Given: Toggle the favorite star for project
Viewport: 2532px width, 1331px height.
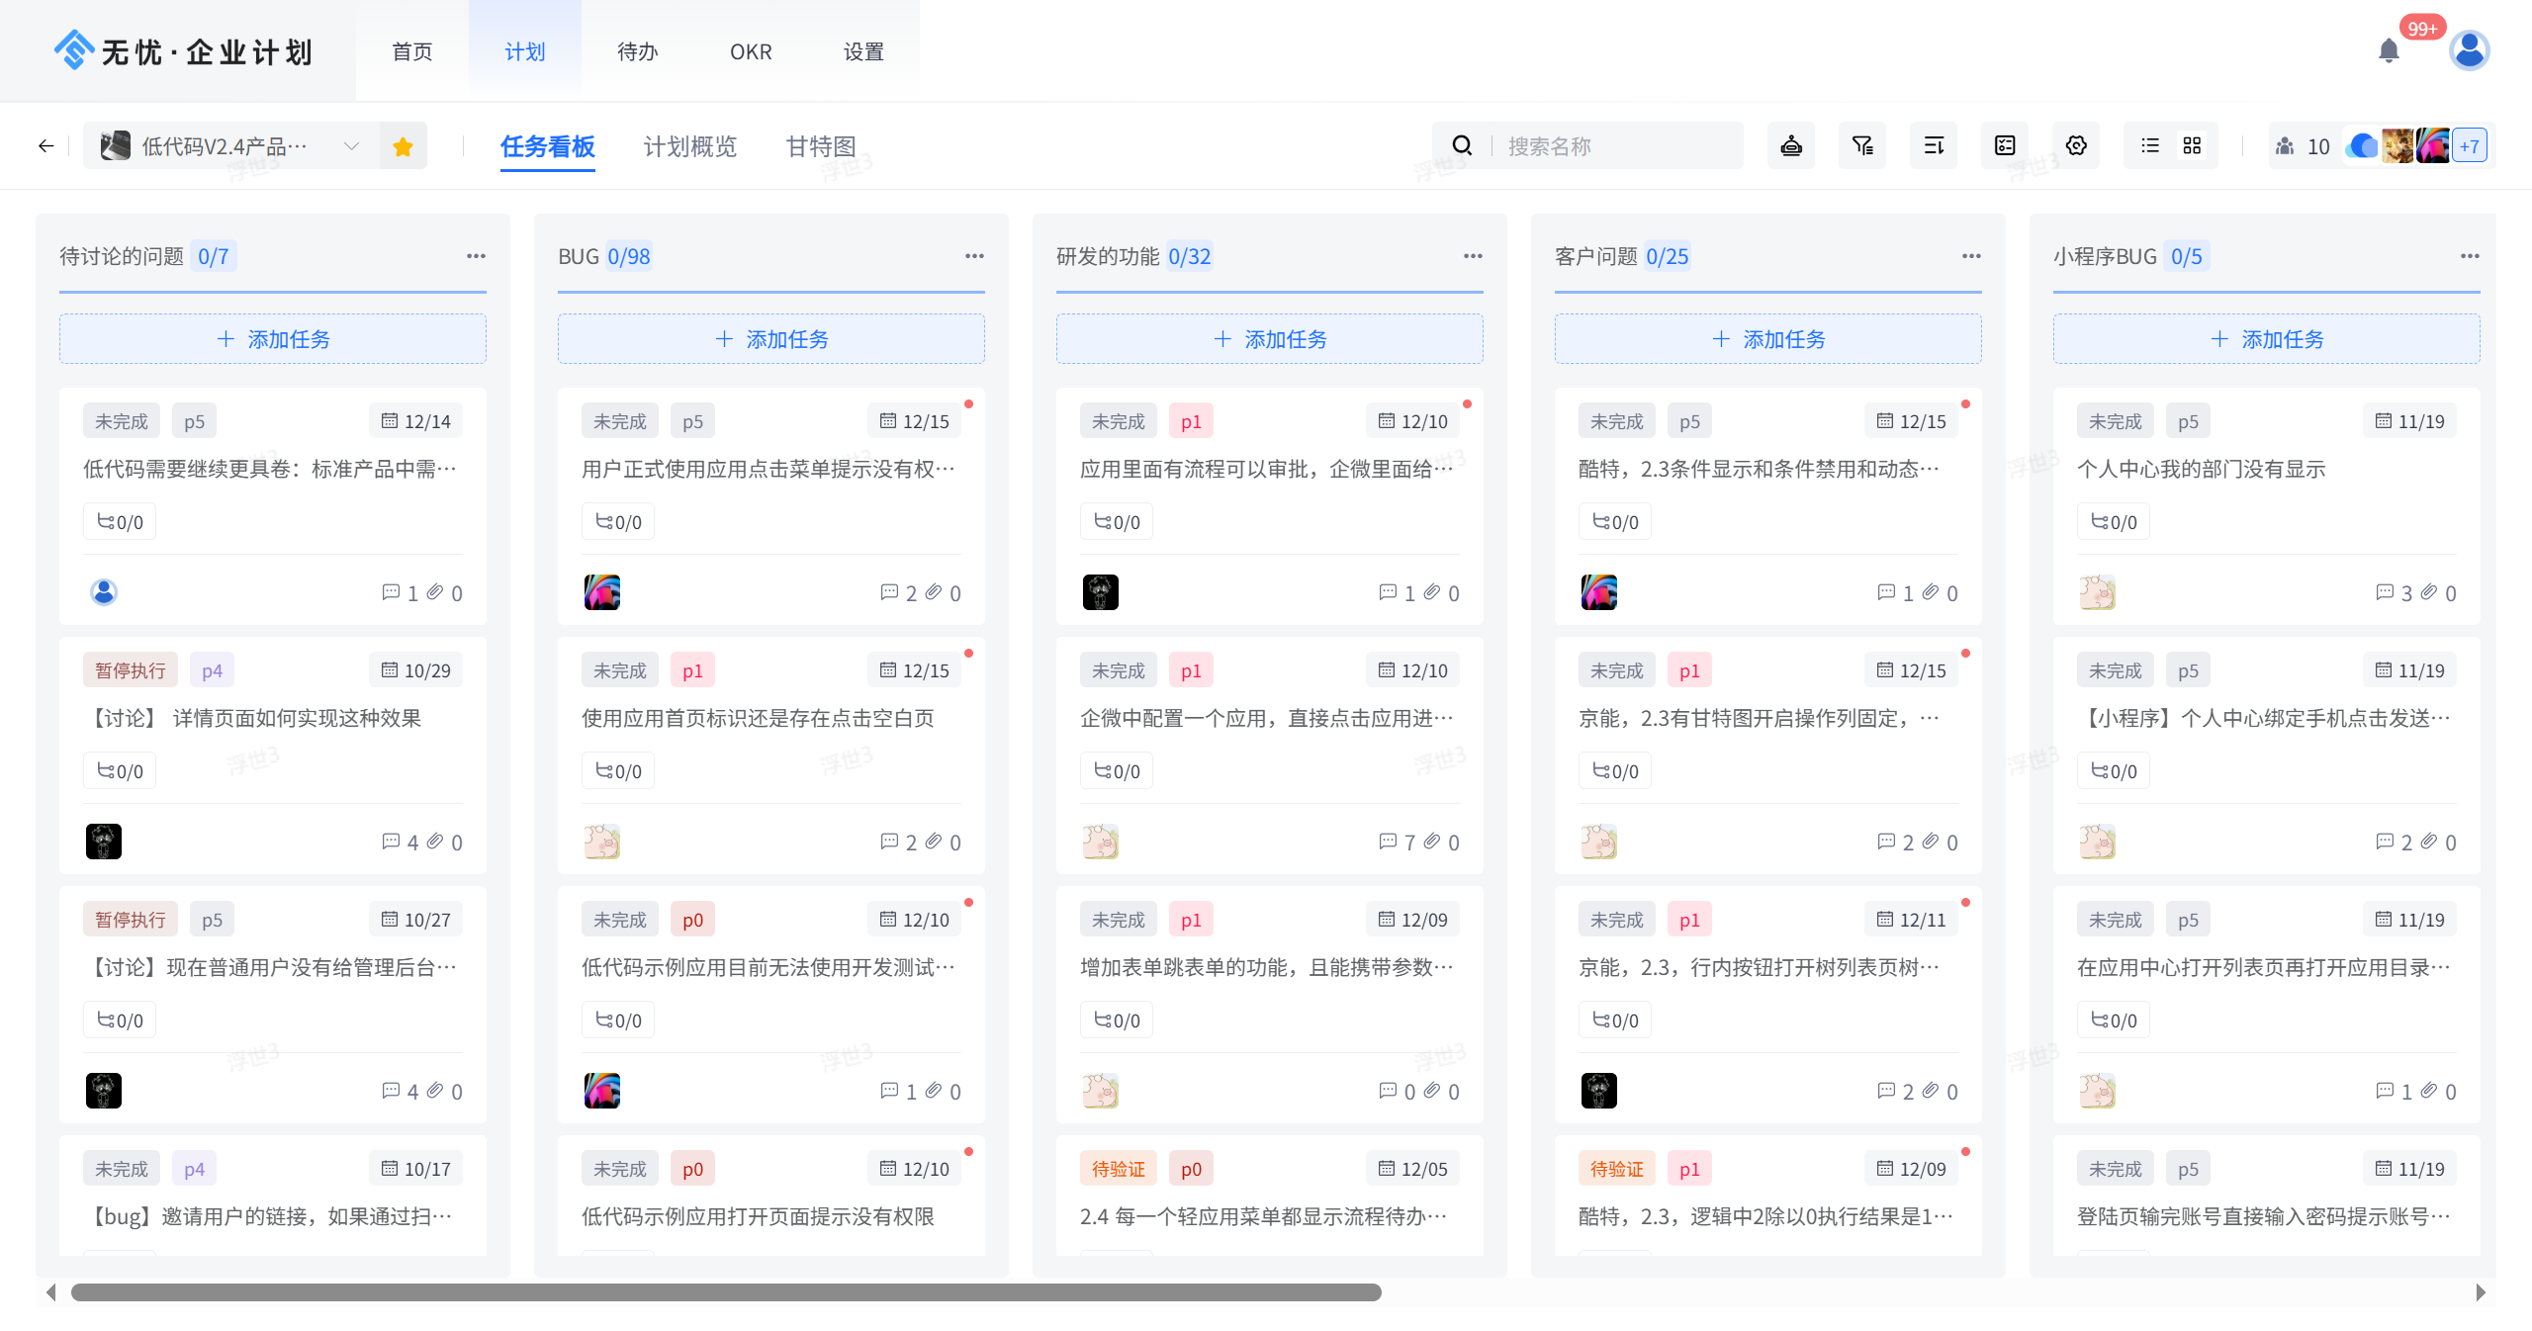Looking at the screenshot, I should tap(403, 146).
